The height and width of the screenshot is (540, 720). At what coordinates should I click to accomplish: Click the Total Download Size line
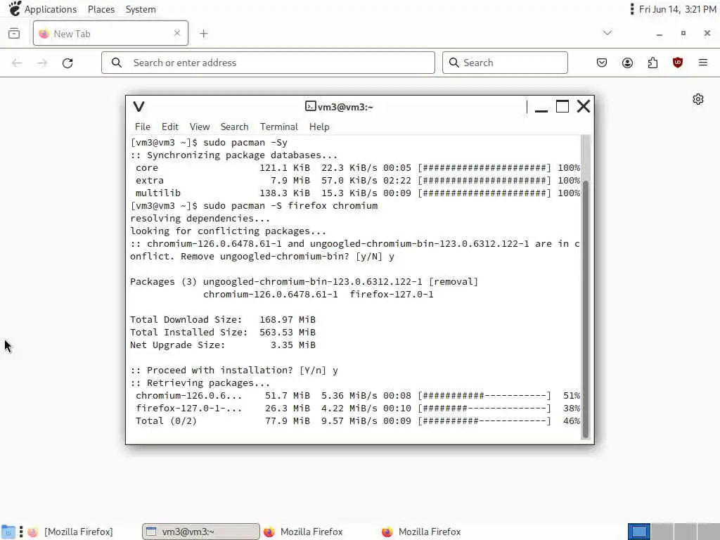tap(223, 320)
